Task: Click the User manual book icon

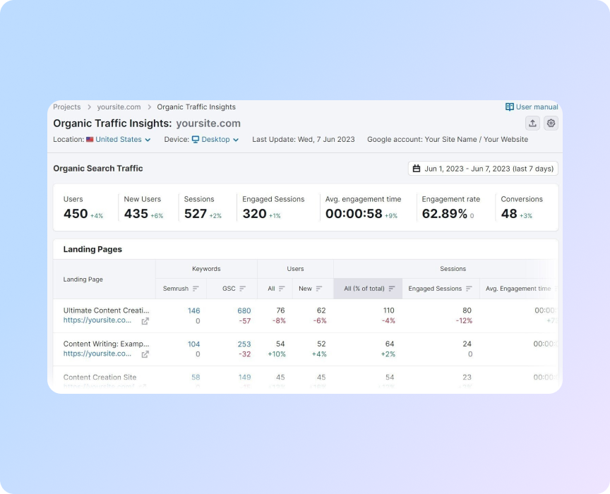Action: [509, 106]
